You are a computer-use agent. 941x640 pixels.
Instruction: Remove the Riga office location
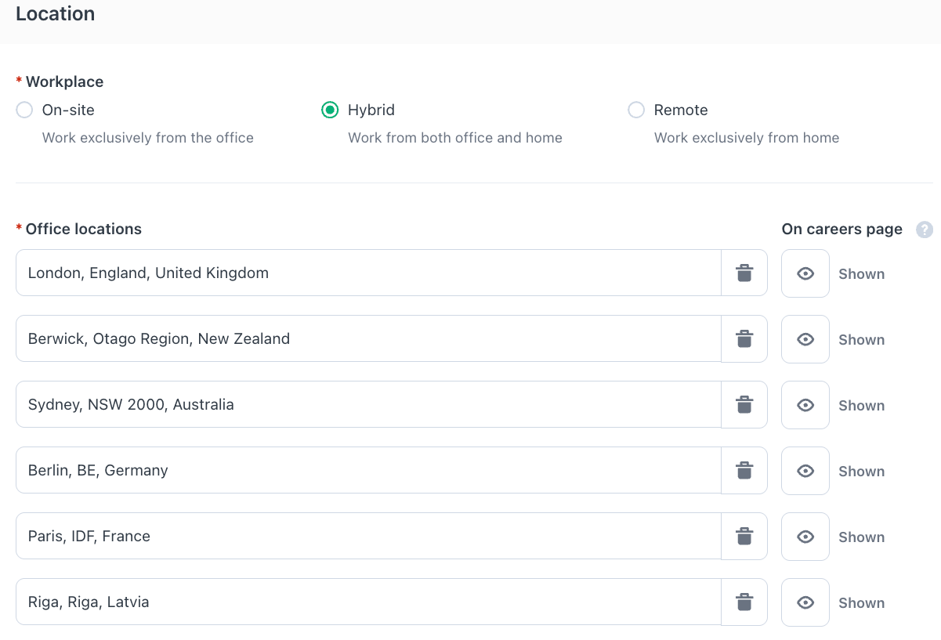[744, 602]
